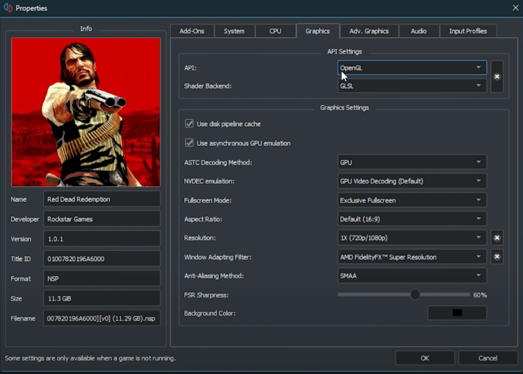Click the 'Background Color:' label
Screen dimensions: 523x374
tap(210, 313)
